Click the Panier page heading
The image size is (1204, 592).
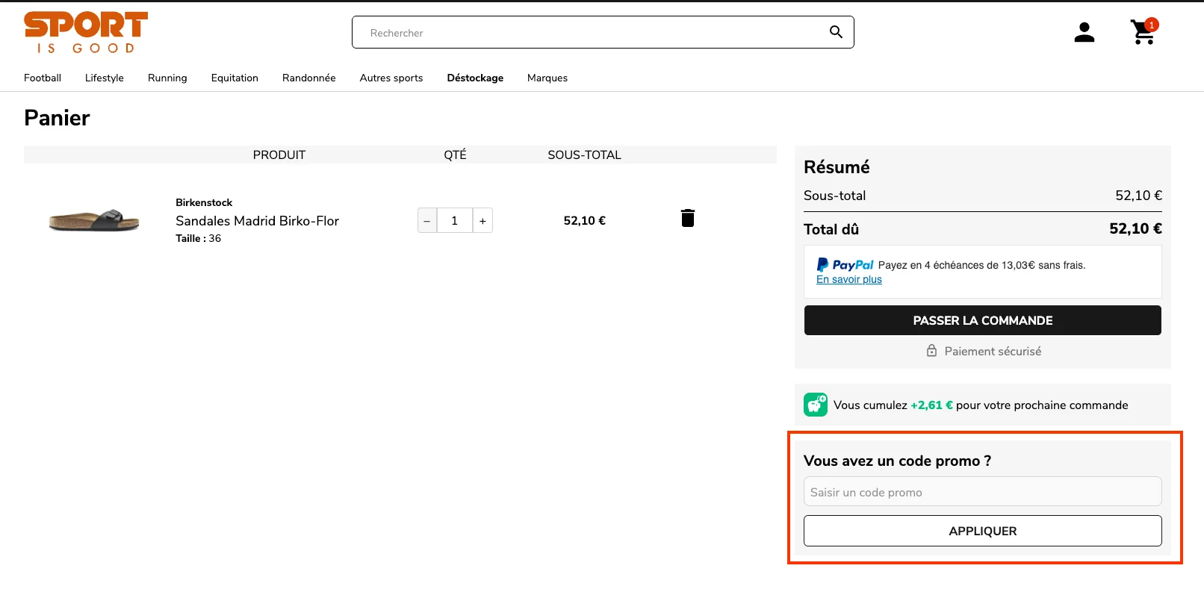coord(57,118)
